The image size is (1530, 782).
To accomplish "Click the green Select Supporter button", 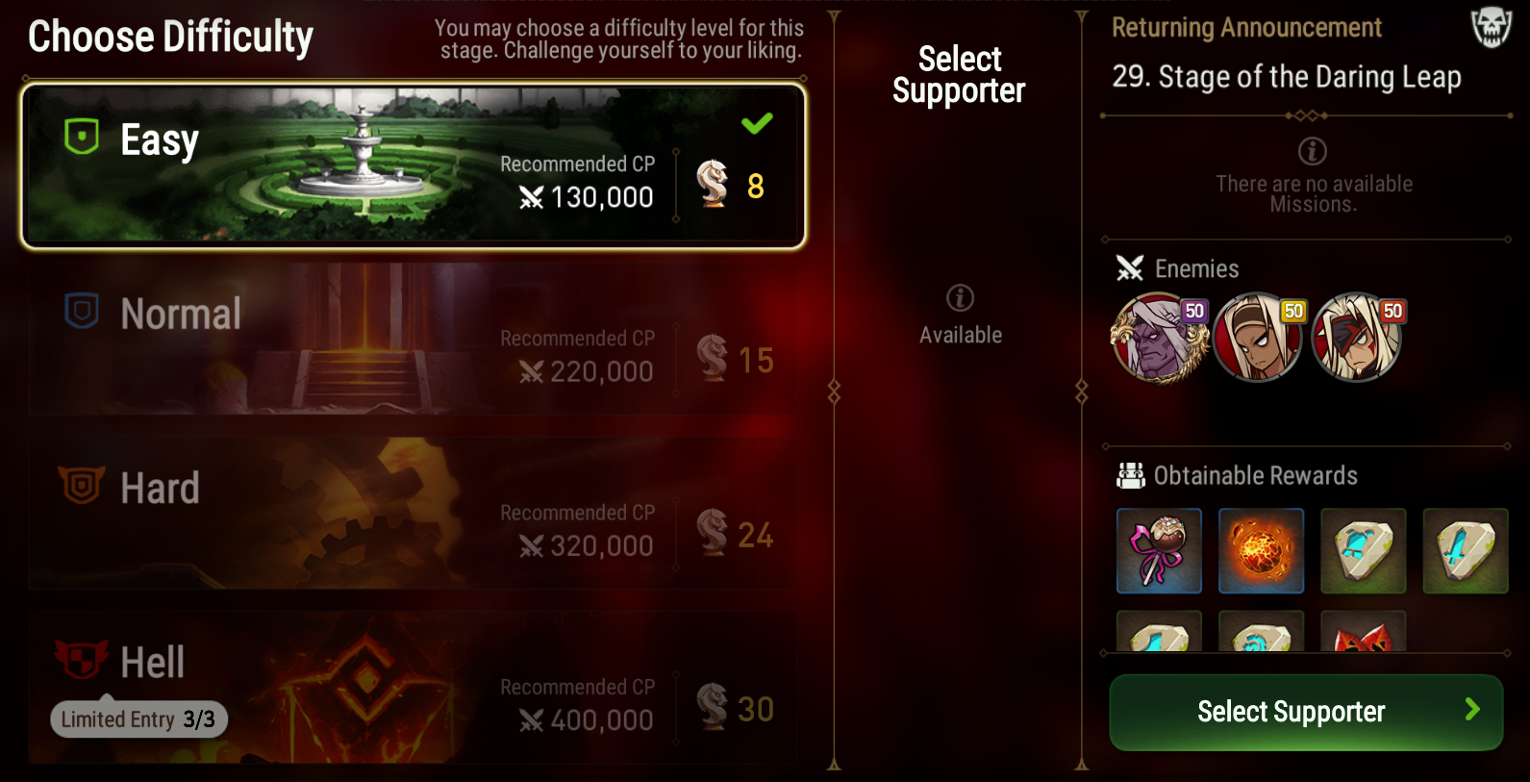I will click(1306, 712).
